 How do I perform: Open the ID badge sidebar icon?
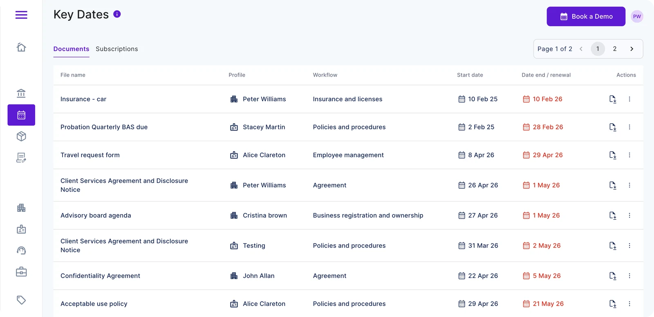[21, 229]
